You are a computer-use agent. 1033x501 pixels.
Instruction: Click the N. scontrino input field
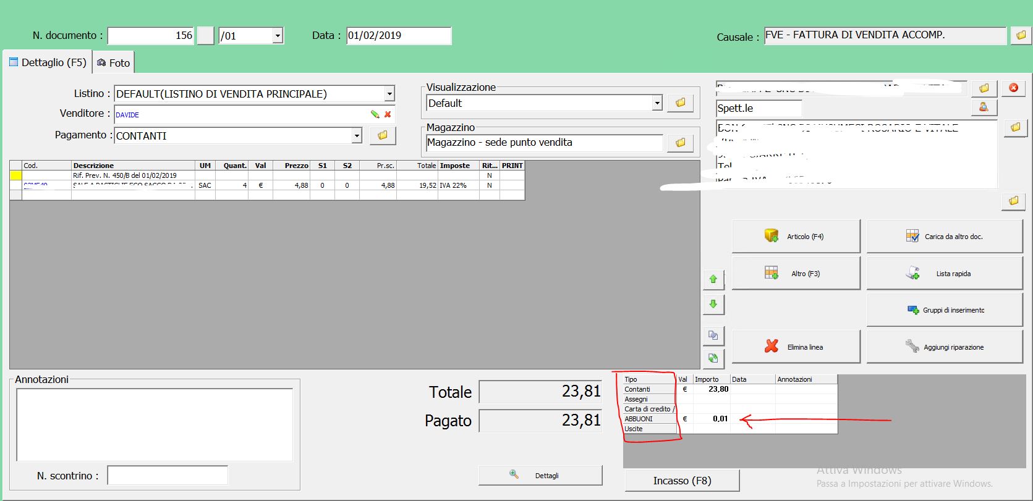[168, 476]
